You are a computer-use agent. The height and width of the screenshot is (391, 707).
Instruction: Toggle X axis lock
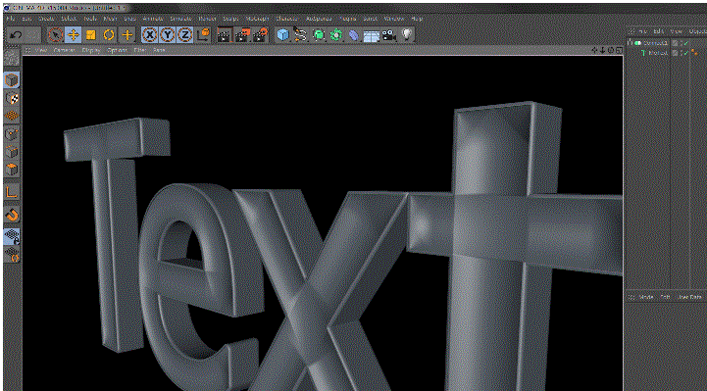pos(150,34)
